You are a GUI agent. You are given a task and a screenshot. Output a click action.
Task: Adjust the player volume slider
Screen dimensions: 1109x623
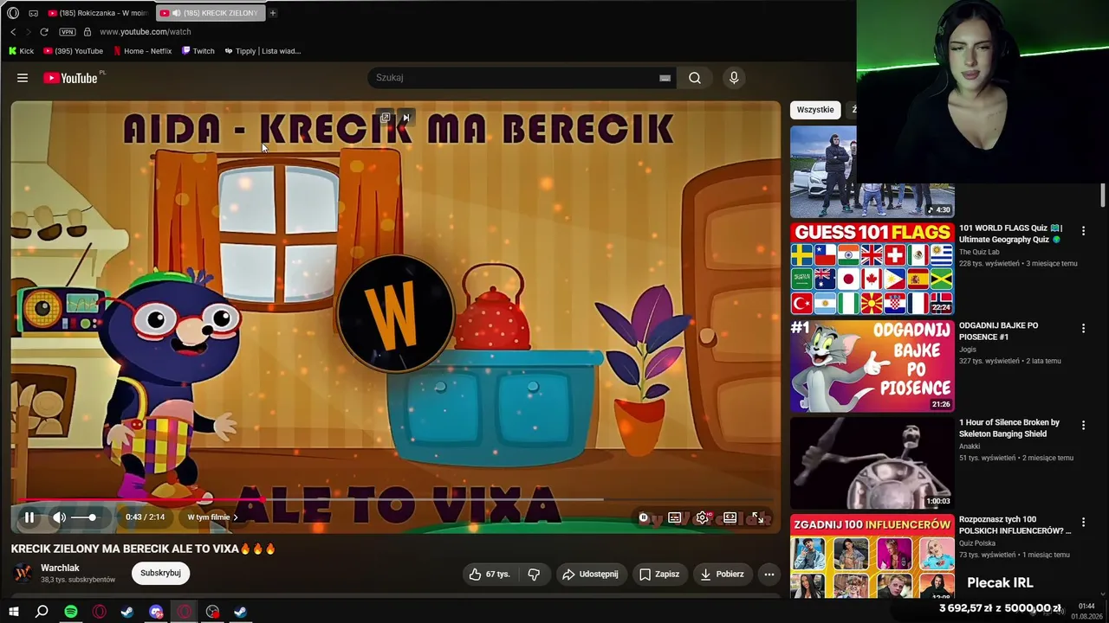coord(85,517)
